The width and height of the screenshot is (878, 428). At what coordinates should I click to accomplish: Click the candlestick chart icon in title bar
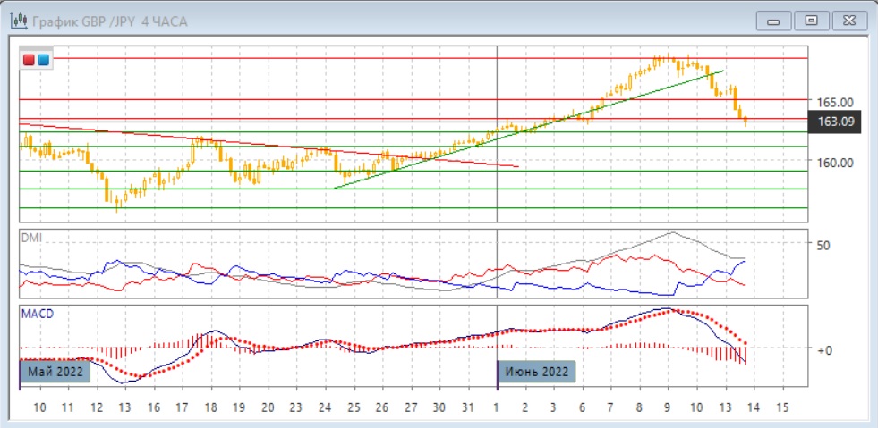tap(17, 21)
